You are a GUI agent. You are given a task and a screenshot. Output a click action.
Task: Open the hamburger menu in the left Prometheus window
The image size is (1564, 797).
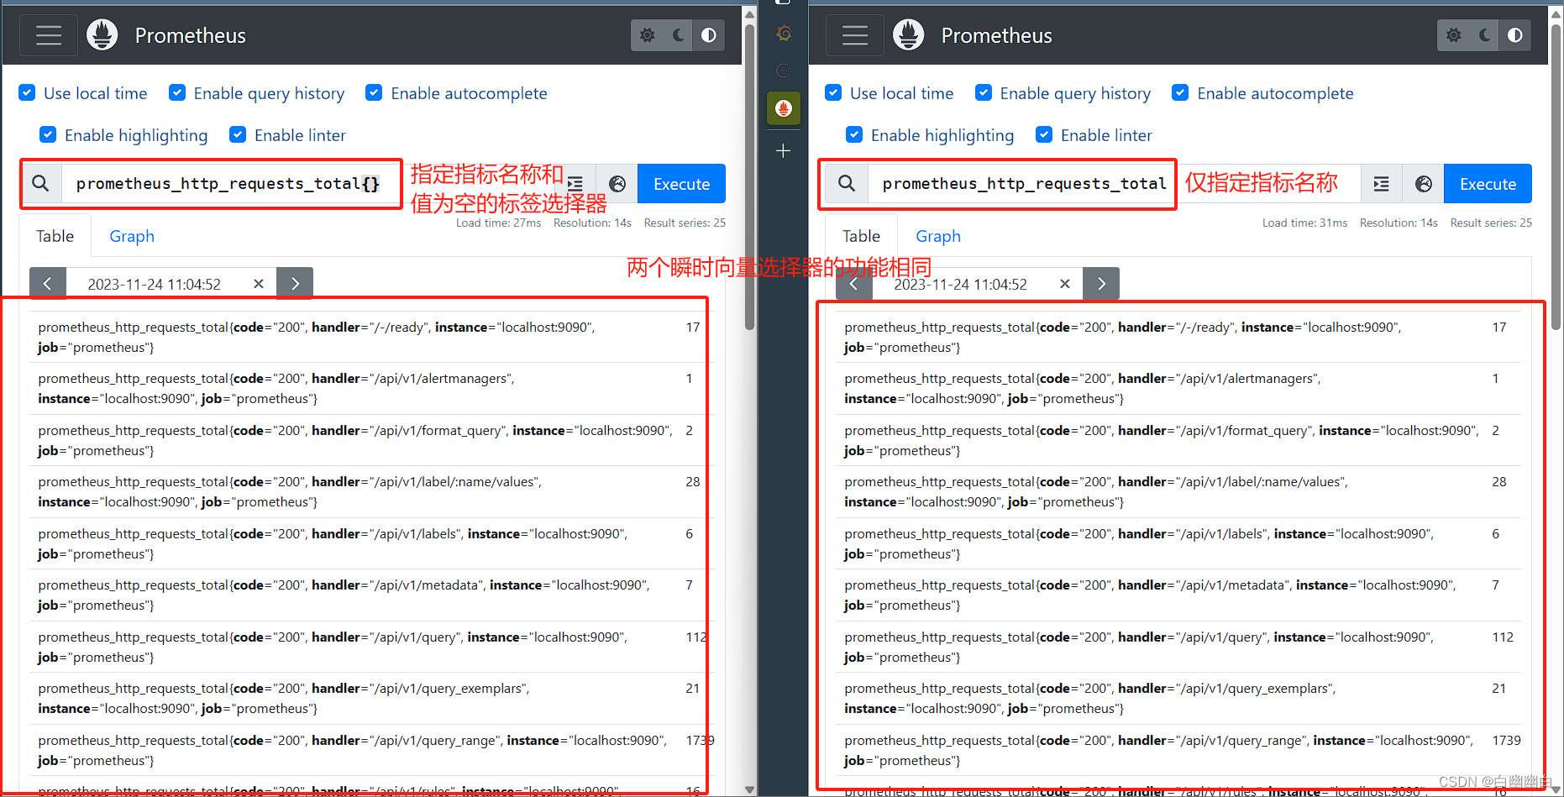49,35
